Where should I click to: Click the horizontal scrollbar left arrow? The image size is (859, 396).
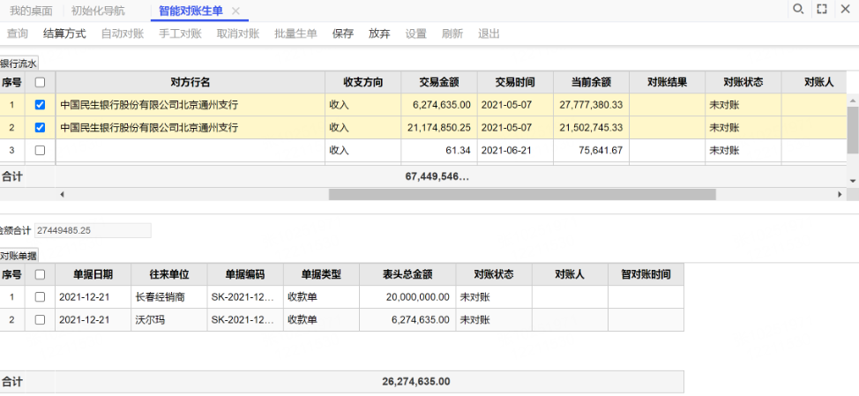pos(62,194)
